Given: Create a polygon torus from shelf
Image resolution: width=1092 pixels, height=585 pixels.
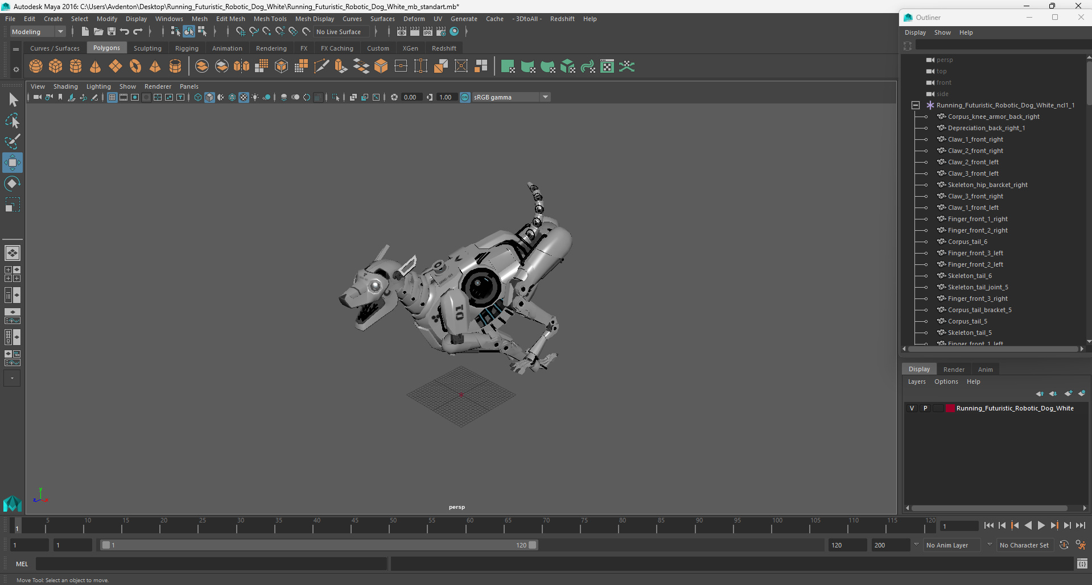Looking at the screenshot, I should (135, 67).
